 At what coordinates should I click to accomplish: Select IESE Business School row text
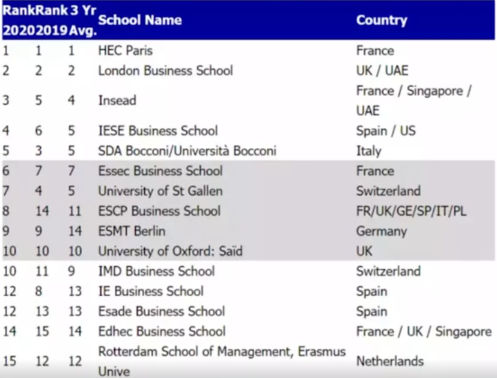(x=158, y=130)
